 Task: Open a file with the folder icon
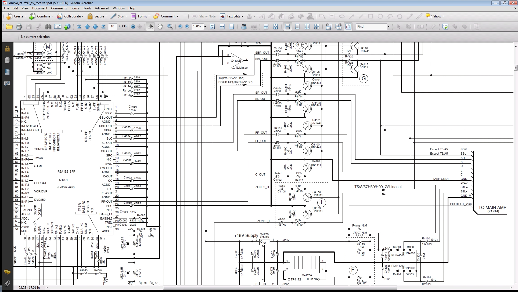click(9, 27)
